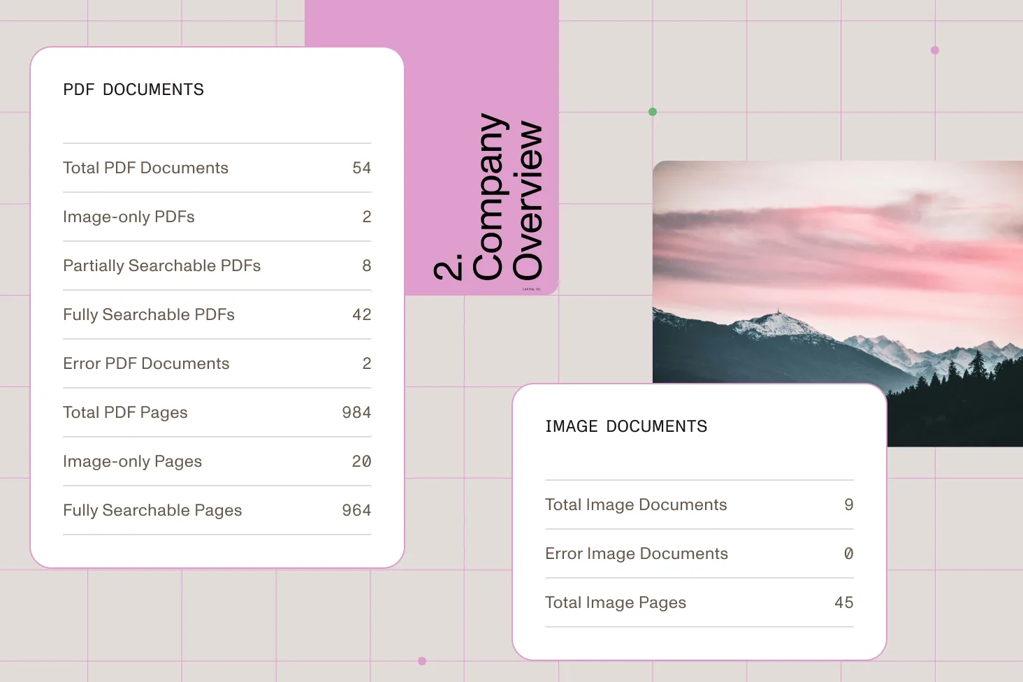Select the Partially Searchable PDFs row
The height and width of the screenshot is (682, 1023).
[217, 266]
